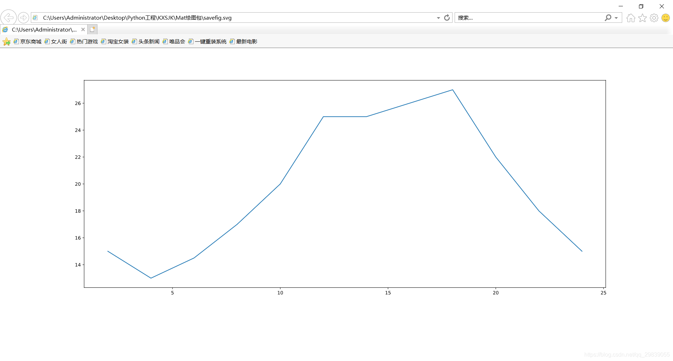Viewport: 673px width, 361px height.
Task: Open the 一键重装系统 bookmark
Action: tap(208, 42)
